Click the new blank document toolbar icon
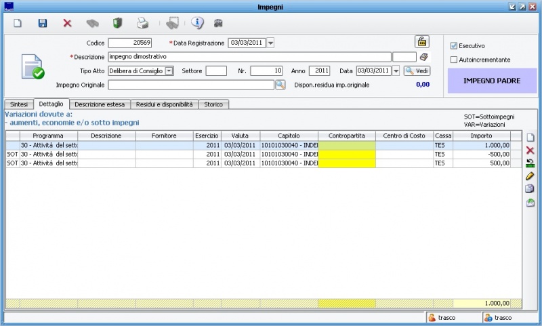Viewport: 542px width, 326px height. pyautogui.click(x=18, y=23)
